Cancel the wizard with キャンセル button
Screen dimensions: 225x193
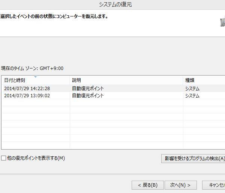(214, 185)
